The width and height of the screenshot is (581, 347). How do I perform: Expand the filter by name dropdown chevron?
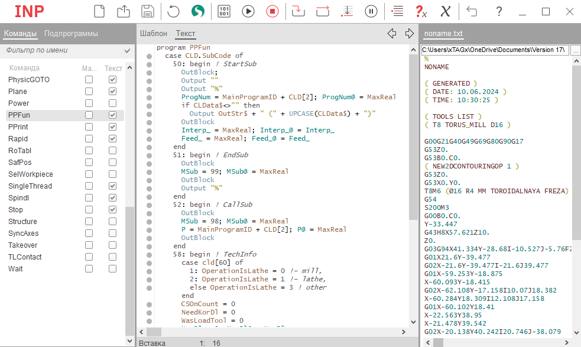127,51
